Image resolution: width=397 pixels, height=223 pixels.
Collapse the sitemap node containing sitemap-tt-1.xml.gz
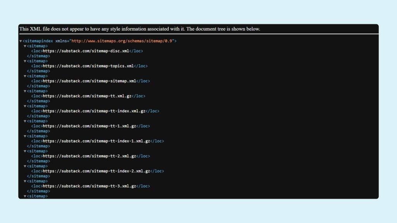25,121
